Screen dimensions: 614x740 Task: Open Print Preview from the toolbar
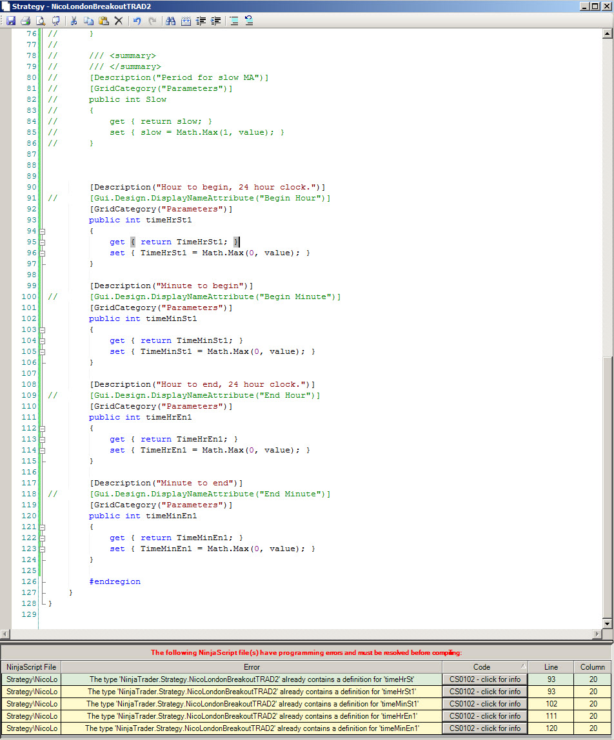click(x=41, y=21)
